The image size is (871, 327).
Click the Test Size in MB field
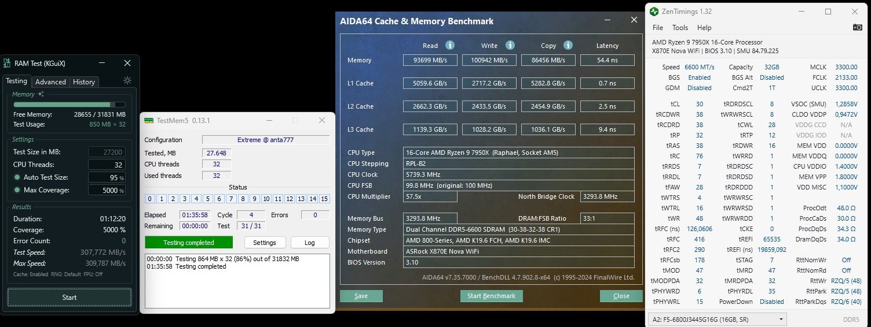[x=107, y=152]
